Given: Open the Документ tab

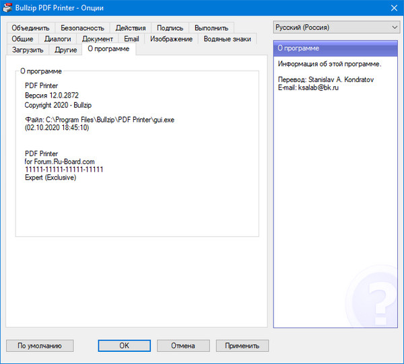Looking at the screenshot, I should click(x=98, y=39).
